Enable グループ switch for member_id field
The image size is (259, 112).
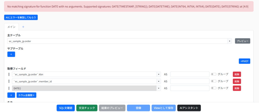click(214, 81)
